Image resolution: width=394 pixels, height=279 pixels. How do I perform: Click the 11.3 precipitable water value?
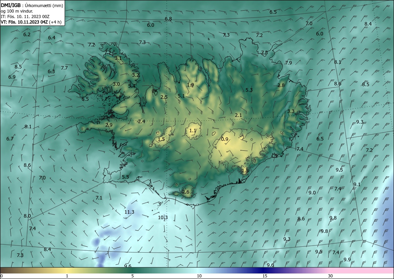coord(129,212)
